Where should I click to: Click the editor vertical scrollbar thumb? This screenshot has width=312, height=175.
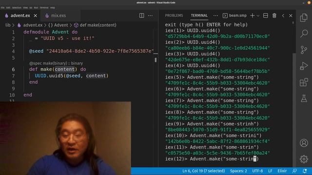click(156, 60)
